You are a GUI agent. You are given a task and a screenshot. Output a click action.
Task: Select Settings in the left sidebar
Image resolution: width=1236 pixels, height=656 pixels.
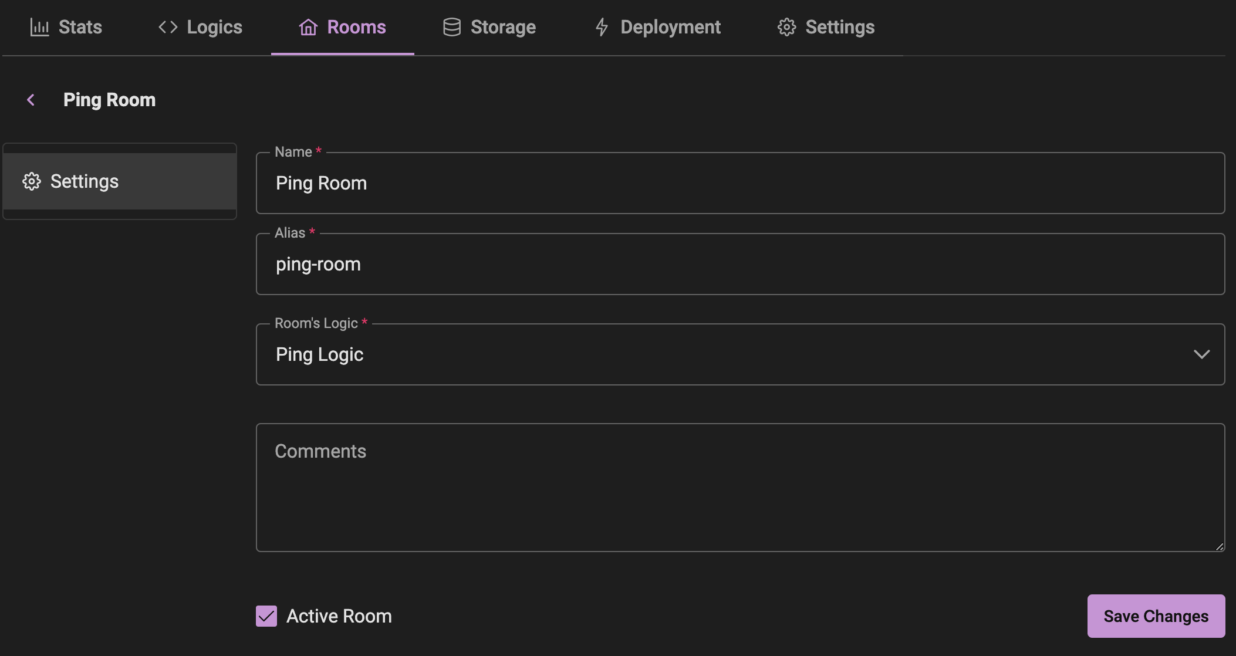point(120,181)
